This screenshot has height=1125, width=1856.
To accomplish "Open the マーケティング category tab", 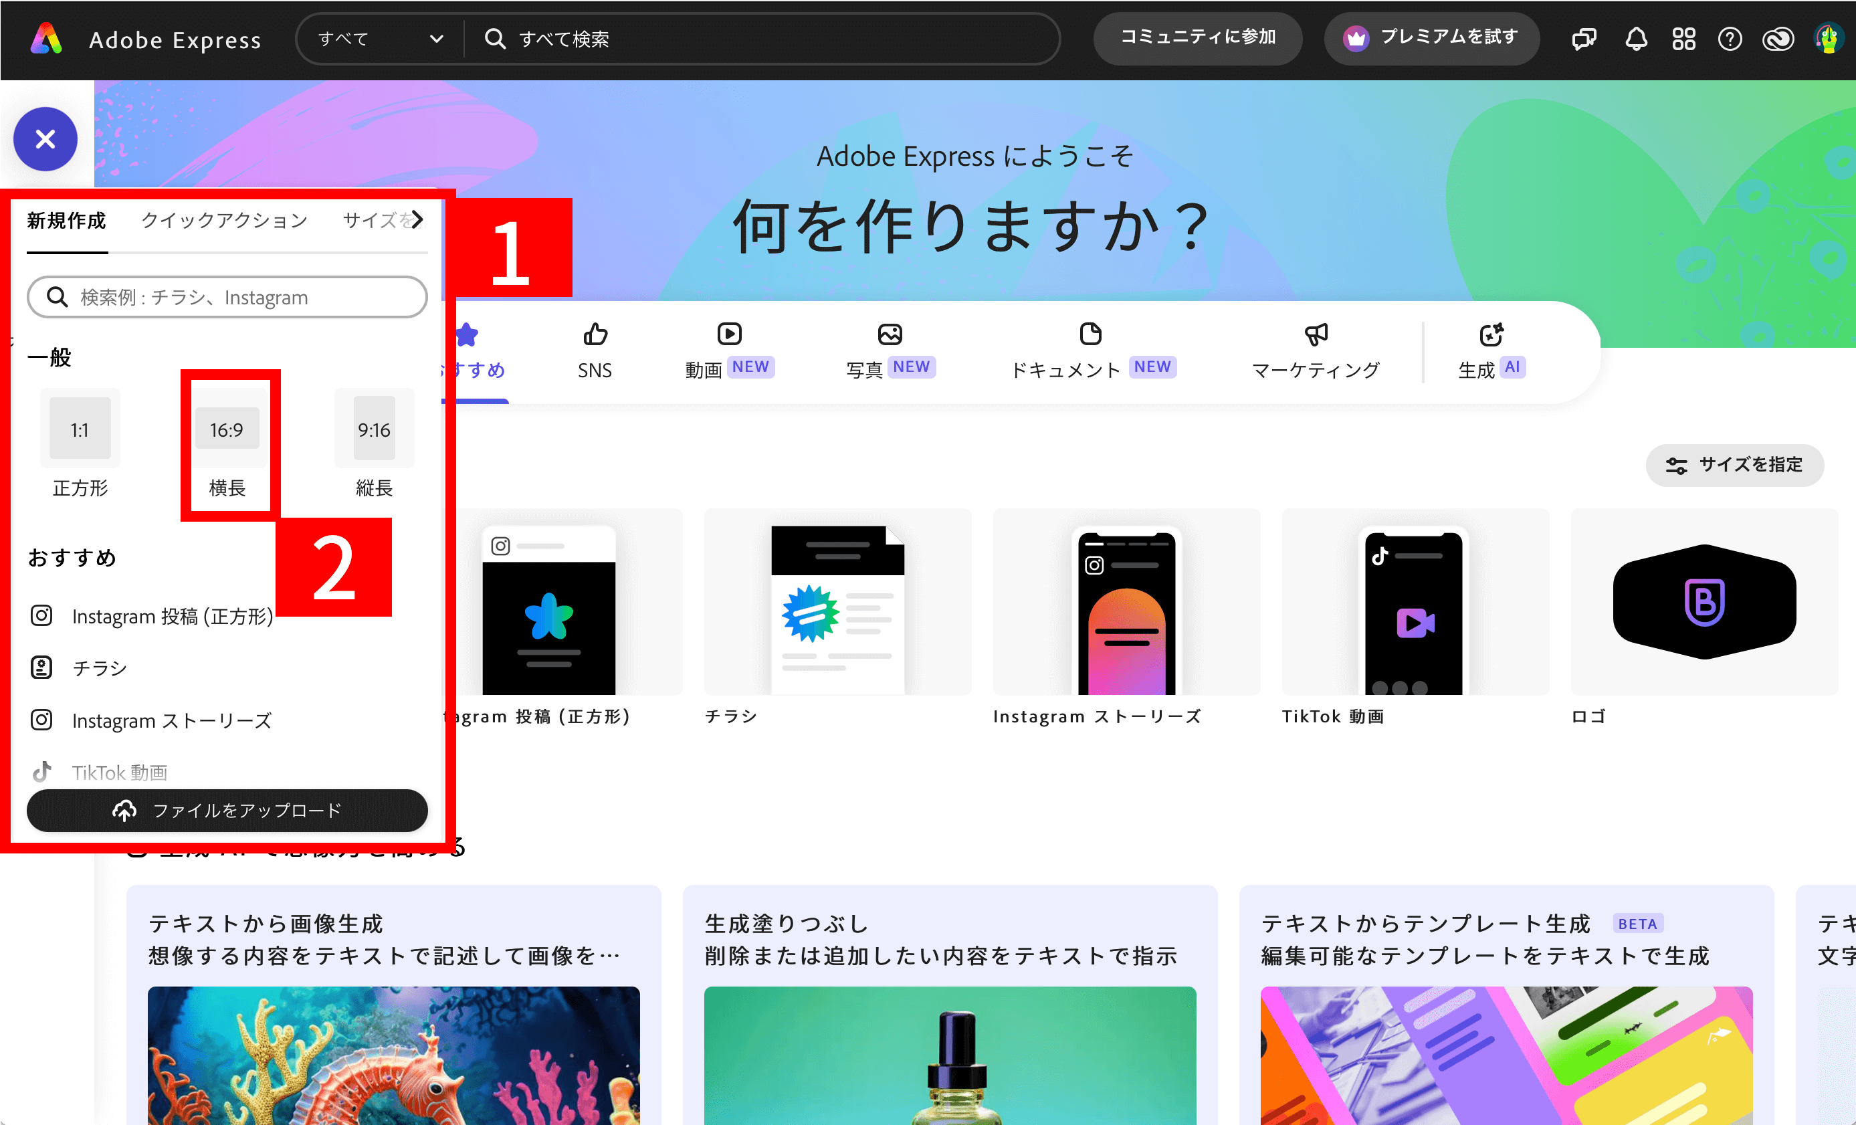I will coord(1316,351).
